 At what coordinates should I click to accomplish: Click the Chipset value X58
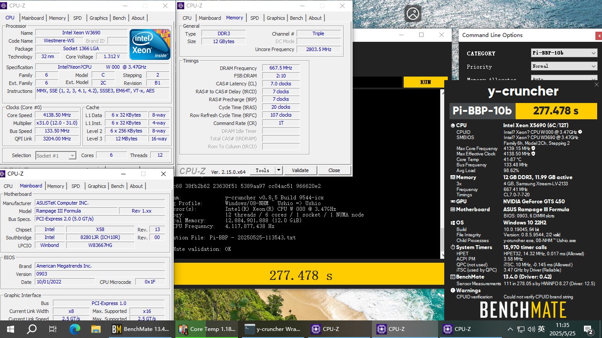pyautogui.click(x=100, y=229)
